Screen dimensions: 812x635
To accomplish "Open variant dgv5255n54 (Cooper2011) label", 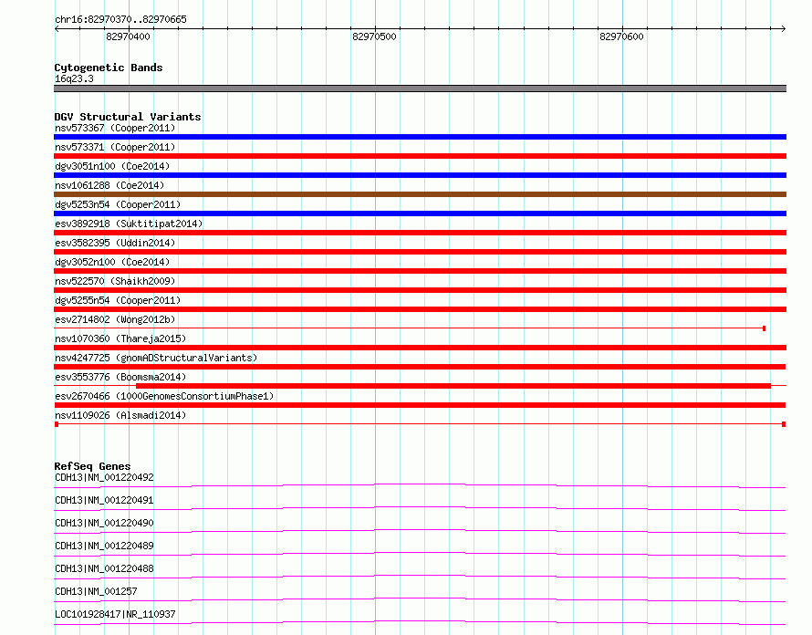I will [x=118, y=300].
